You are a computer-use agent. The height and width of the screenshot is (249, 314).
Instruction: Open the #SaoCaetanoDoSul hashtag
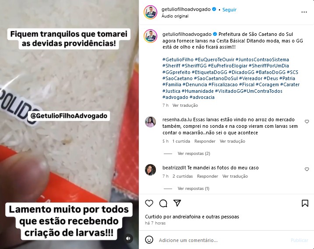215,78
